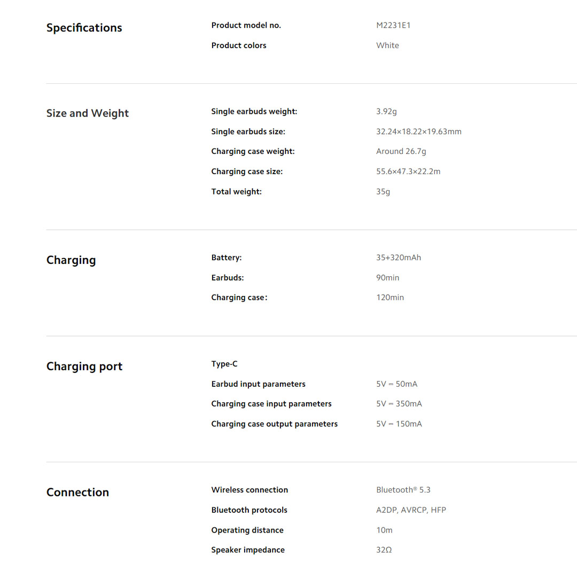
Task: Click the charging case output value 5V 150mA
Action: [399, 424]
